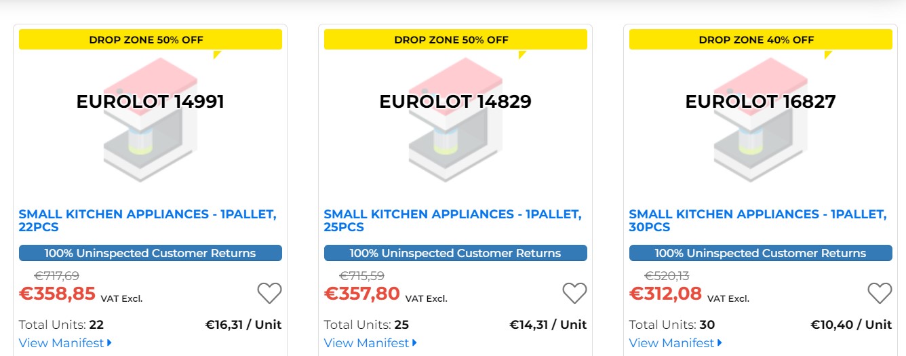This screenshot has width=906, height=356.
Task: Click Drop Zone 50% Off banner on Eurolot 14829
Action: click(x=455, y=39)
